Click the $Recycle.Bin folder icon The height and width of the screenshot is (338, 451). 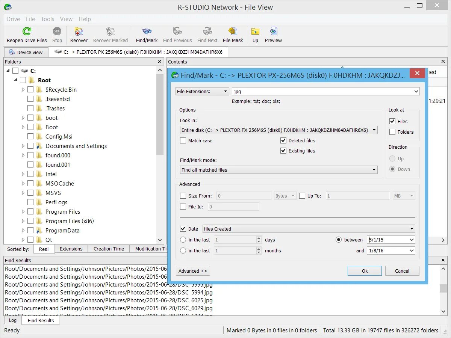[x=39, y=89]
